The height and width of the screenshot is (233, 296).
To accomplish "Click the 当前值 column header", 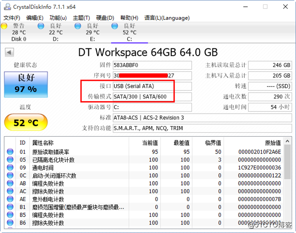I will [145, 143].
